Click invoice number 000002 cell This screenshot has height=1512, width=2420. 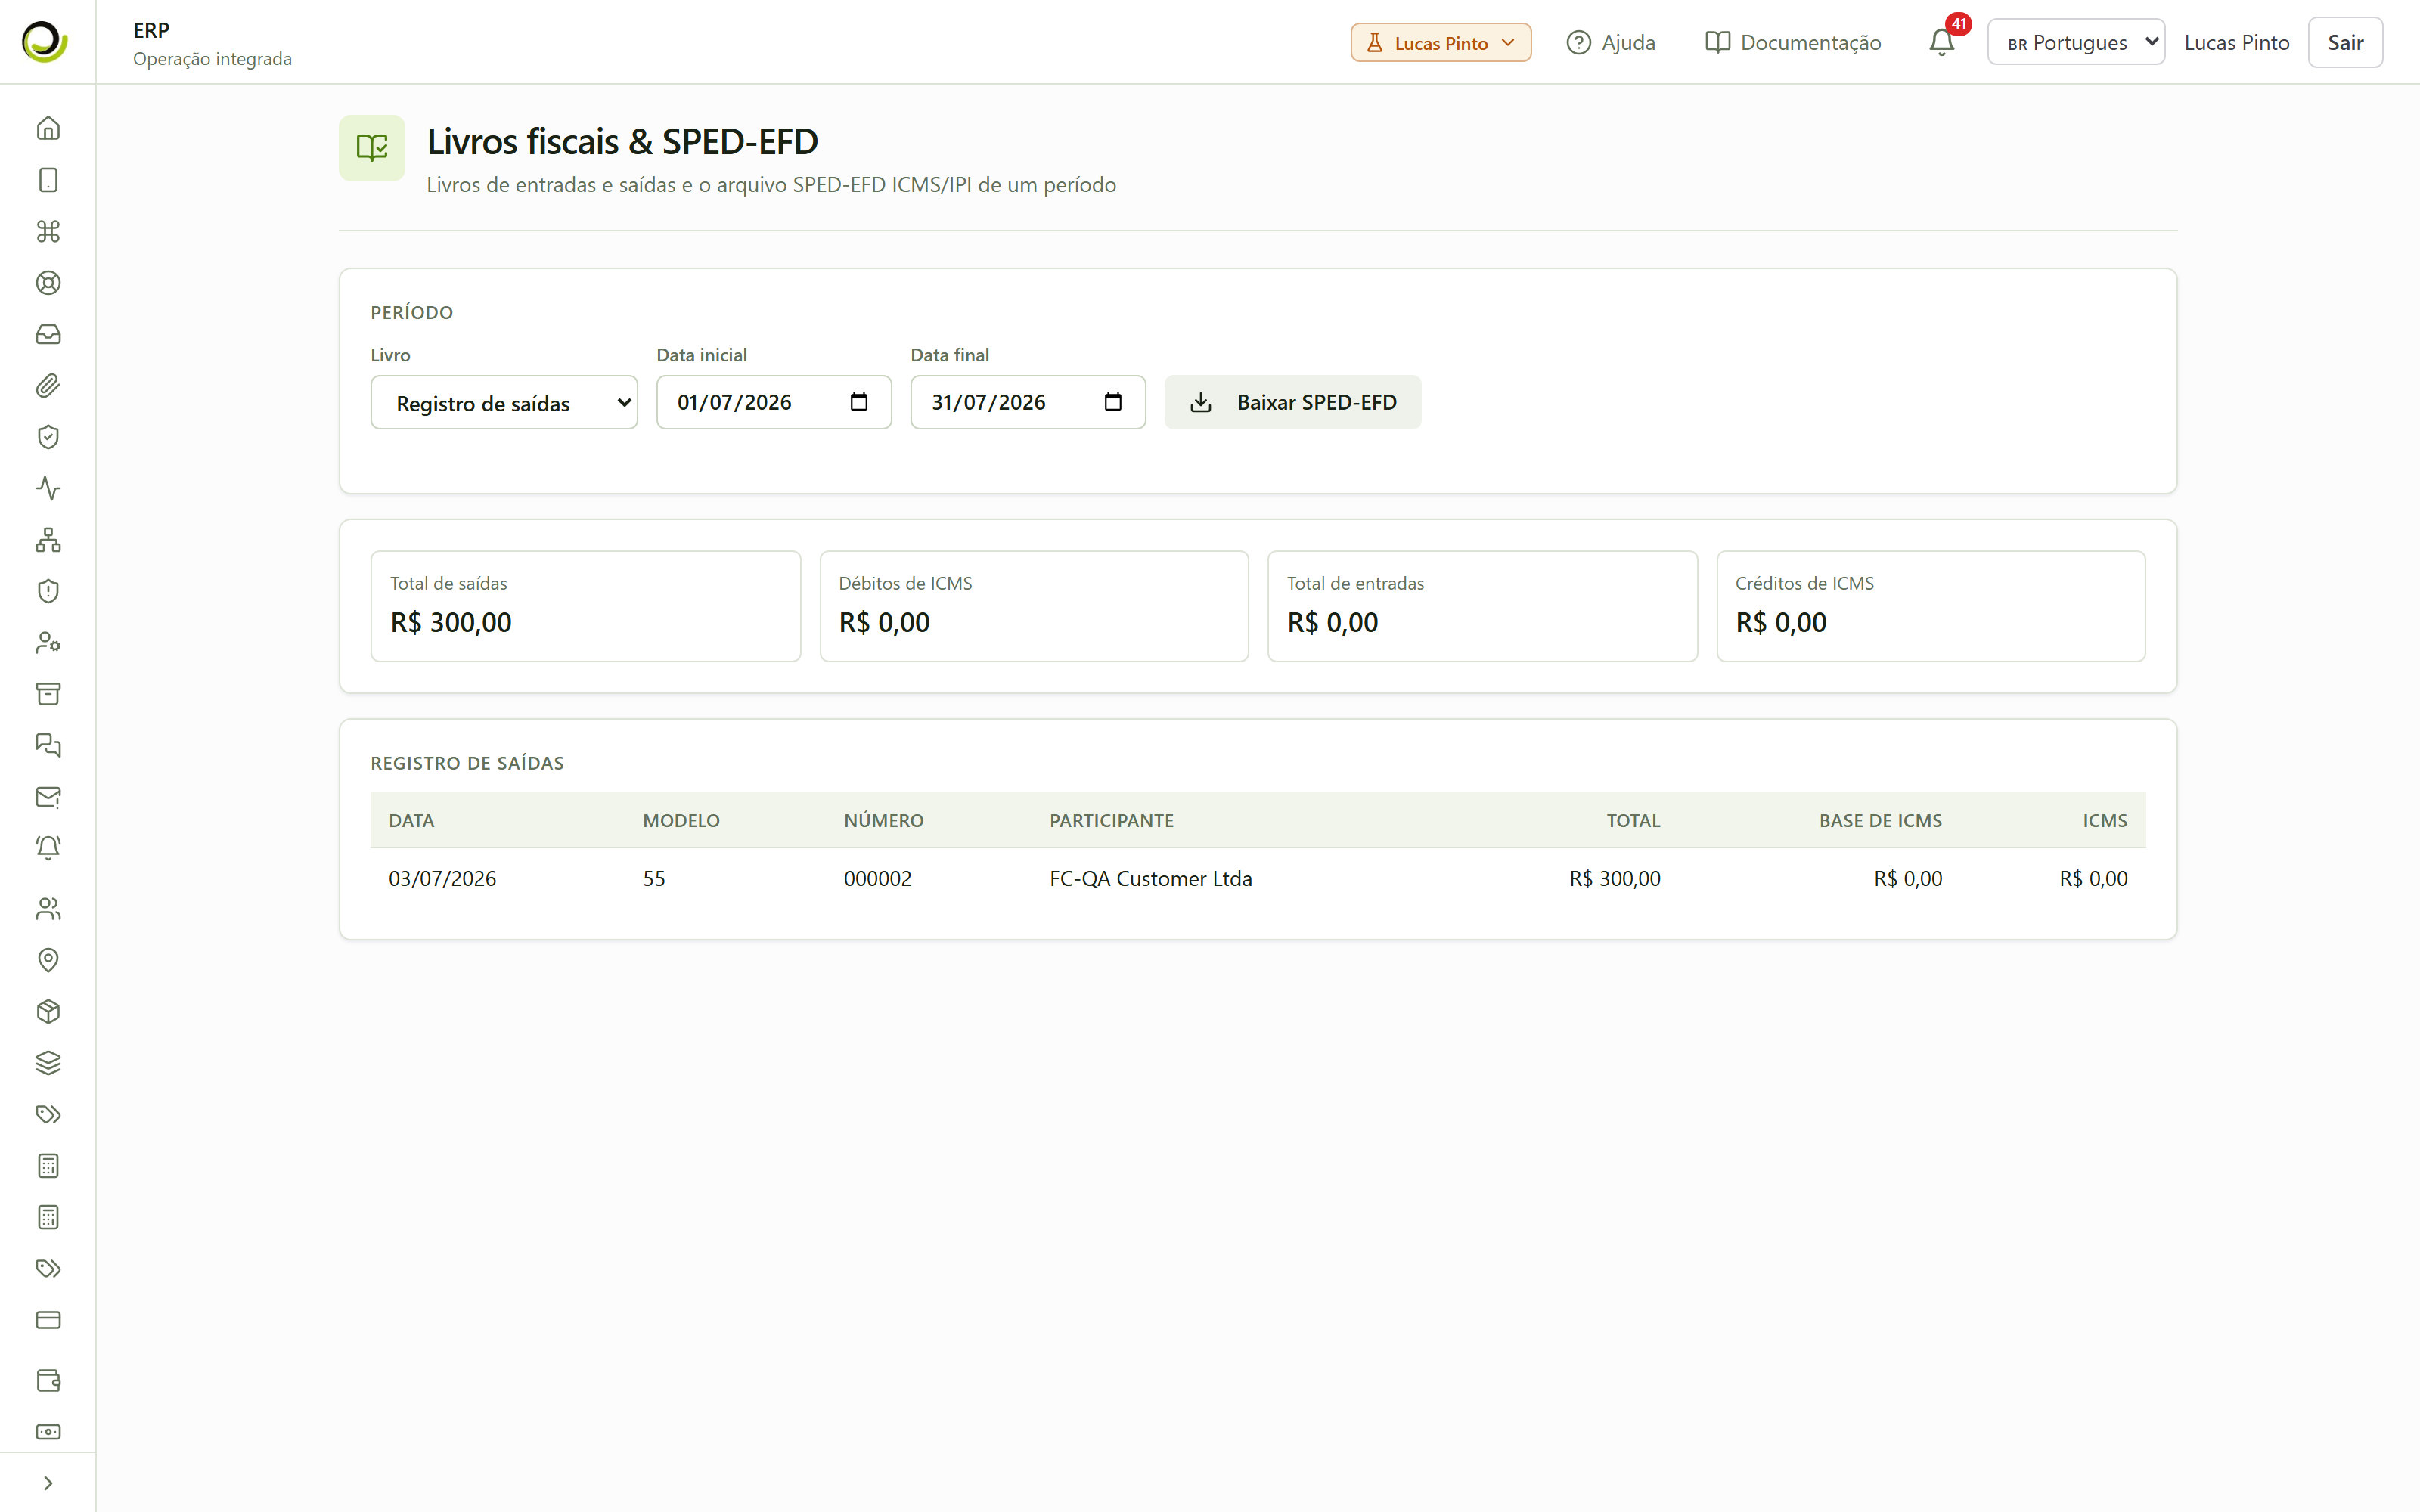pos(877,878)
